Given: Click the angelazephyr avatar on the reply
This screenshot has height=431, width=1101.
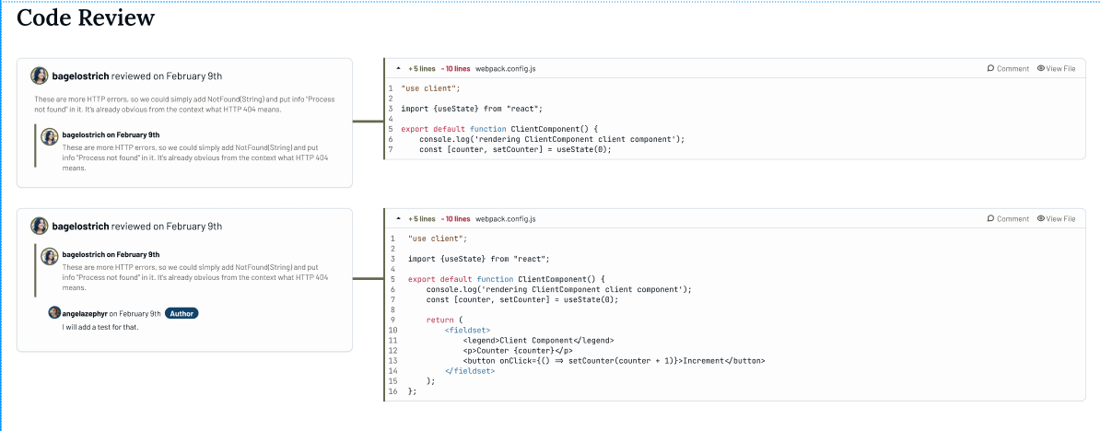Looking at the screenshot, I should click(x=54, y=313).
